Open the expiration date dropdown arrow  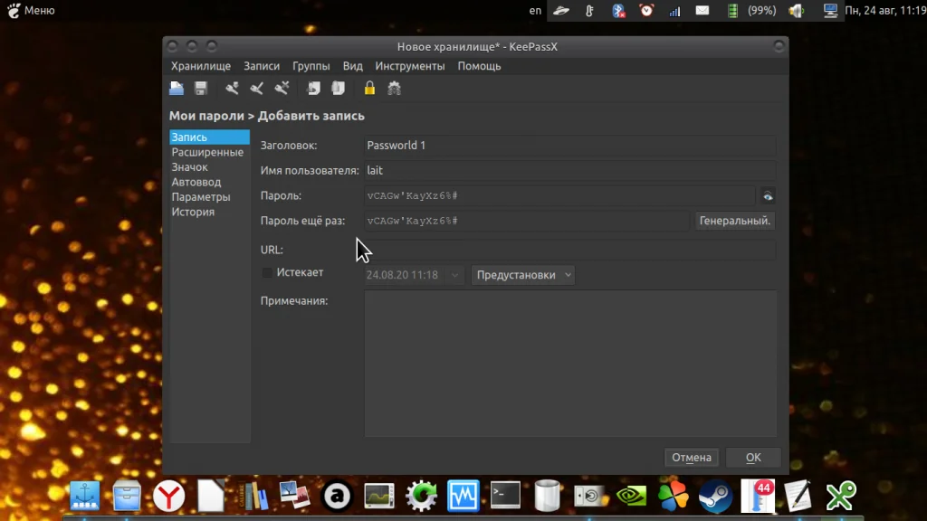(x=455, y=275)
